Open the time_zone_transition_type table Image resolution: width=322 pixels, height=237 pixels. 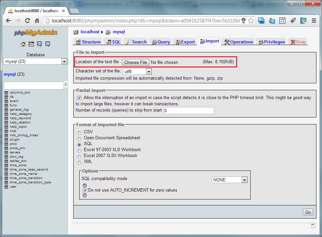pos(30,182)
